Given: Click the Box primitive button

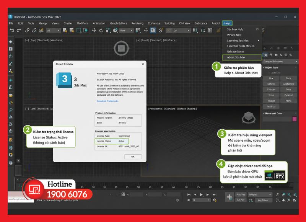Looking at the screenshot, I should coord(271,78).
